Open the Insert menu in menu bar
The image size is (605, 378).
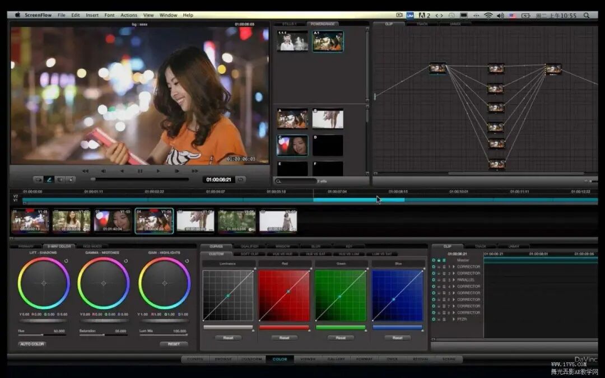[92, 15]
